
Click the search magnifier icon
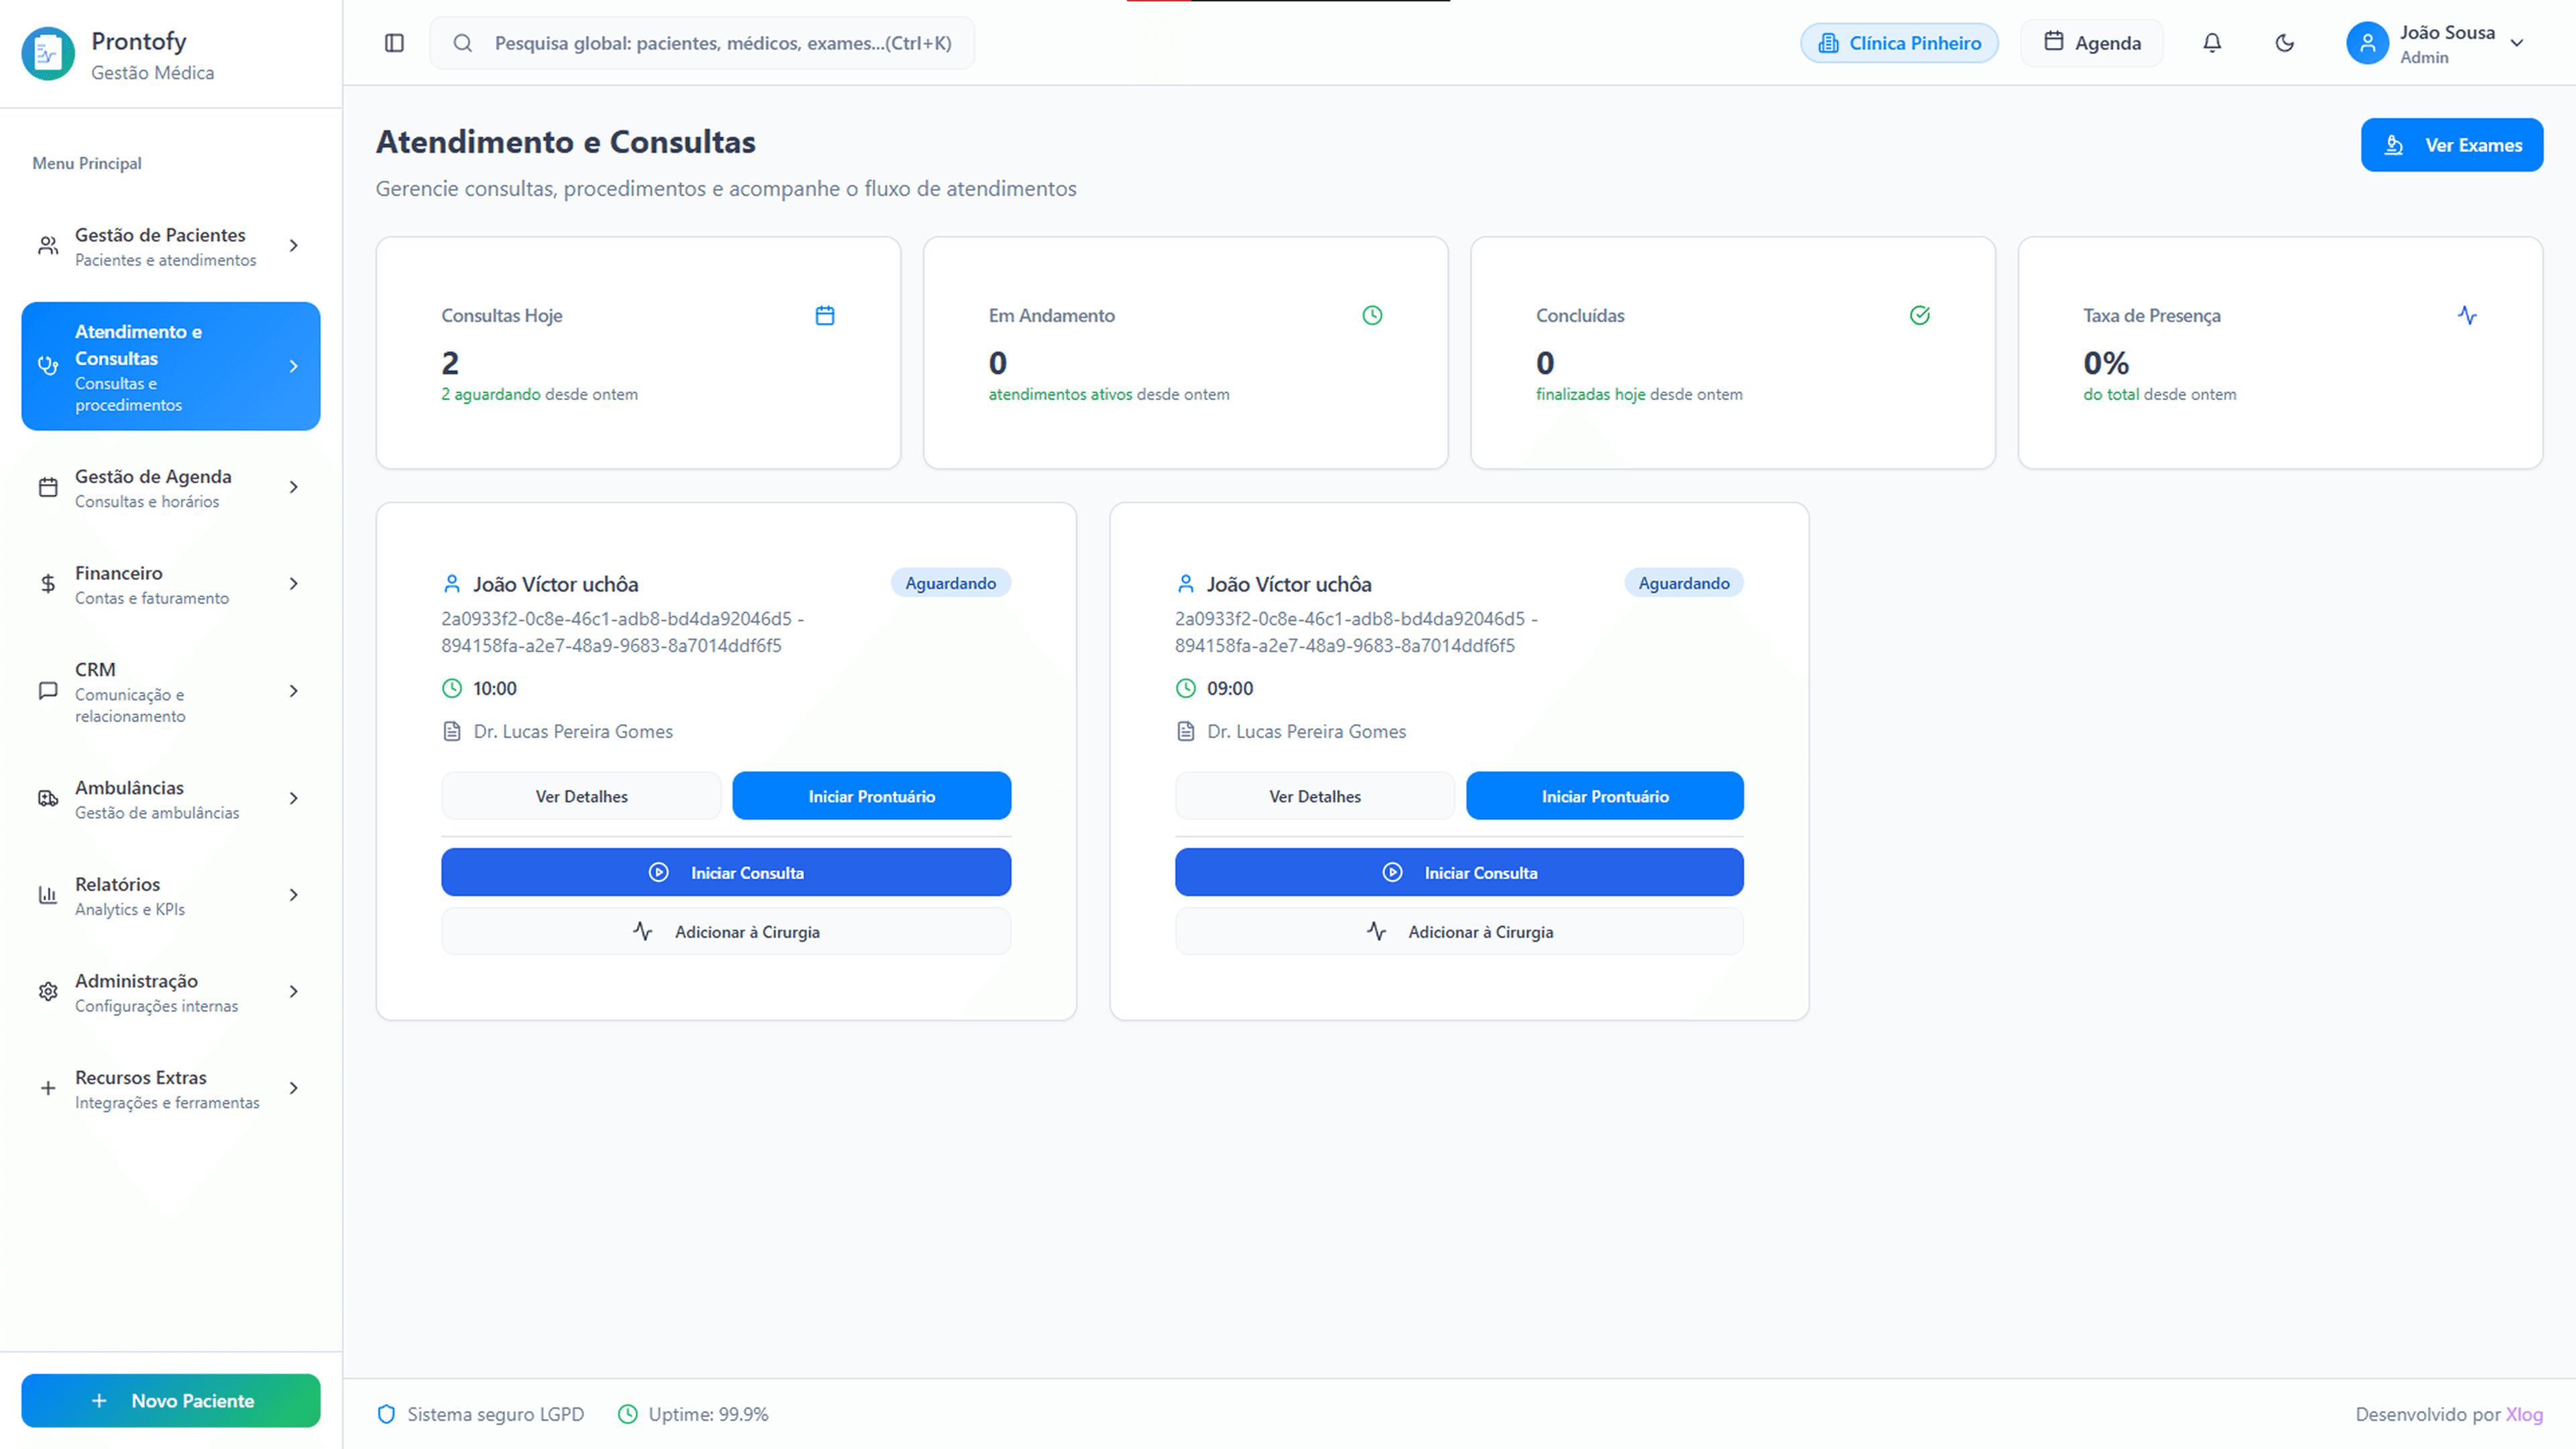pos(462,43)
